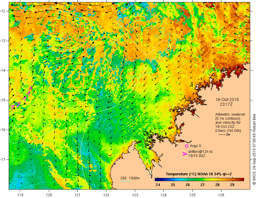The height and width of the screenshot is (198, 256).
Task: Select the date text 18-Oct-2018
Action: click(227, 100)
